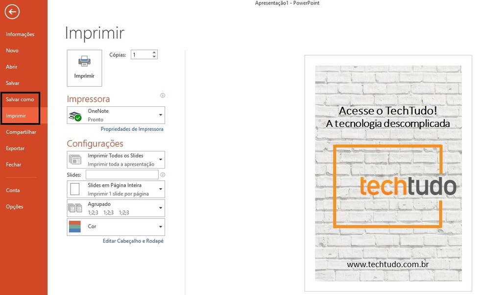The height and width of the screenshot is (295, 482).
Task: Open Propriedades de Impressora link
Action: (x=132, y=129)
